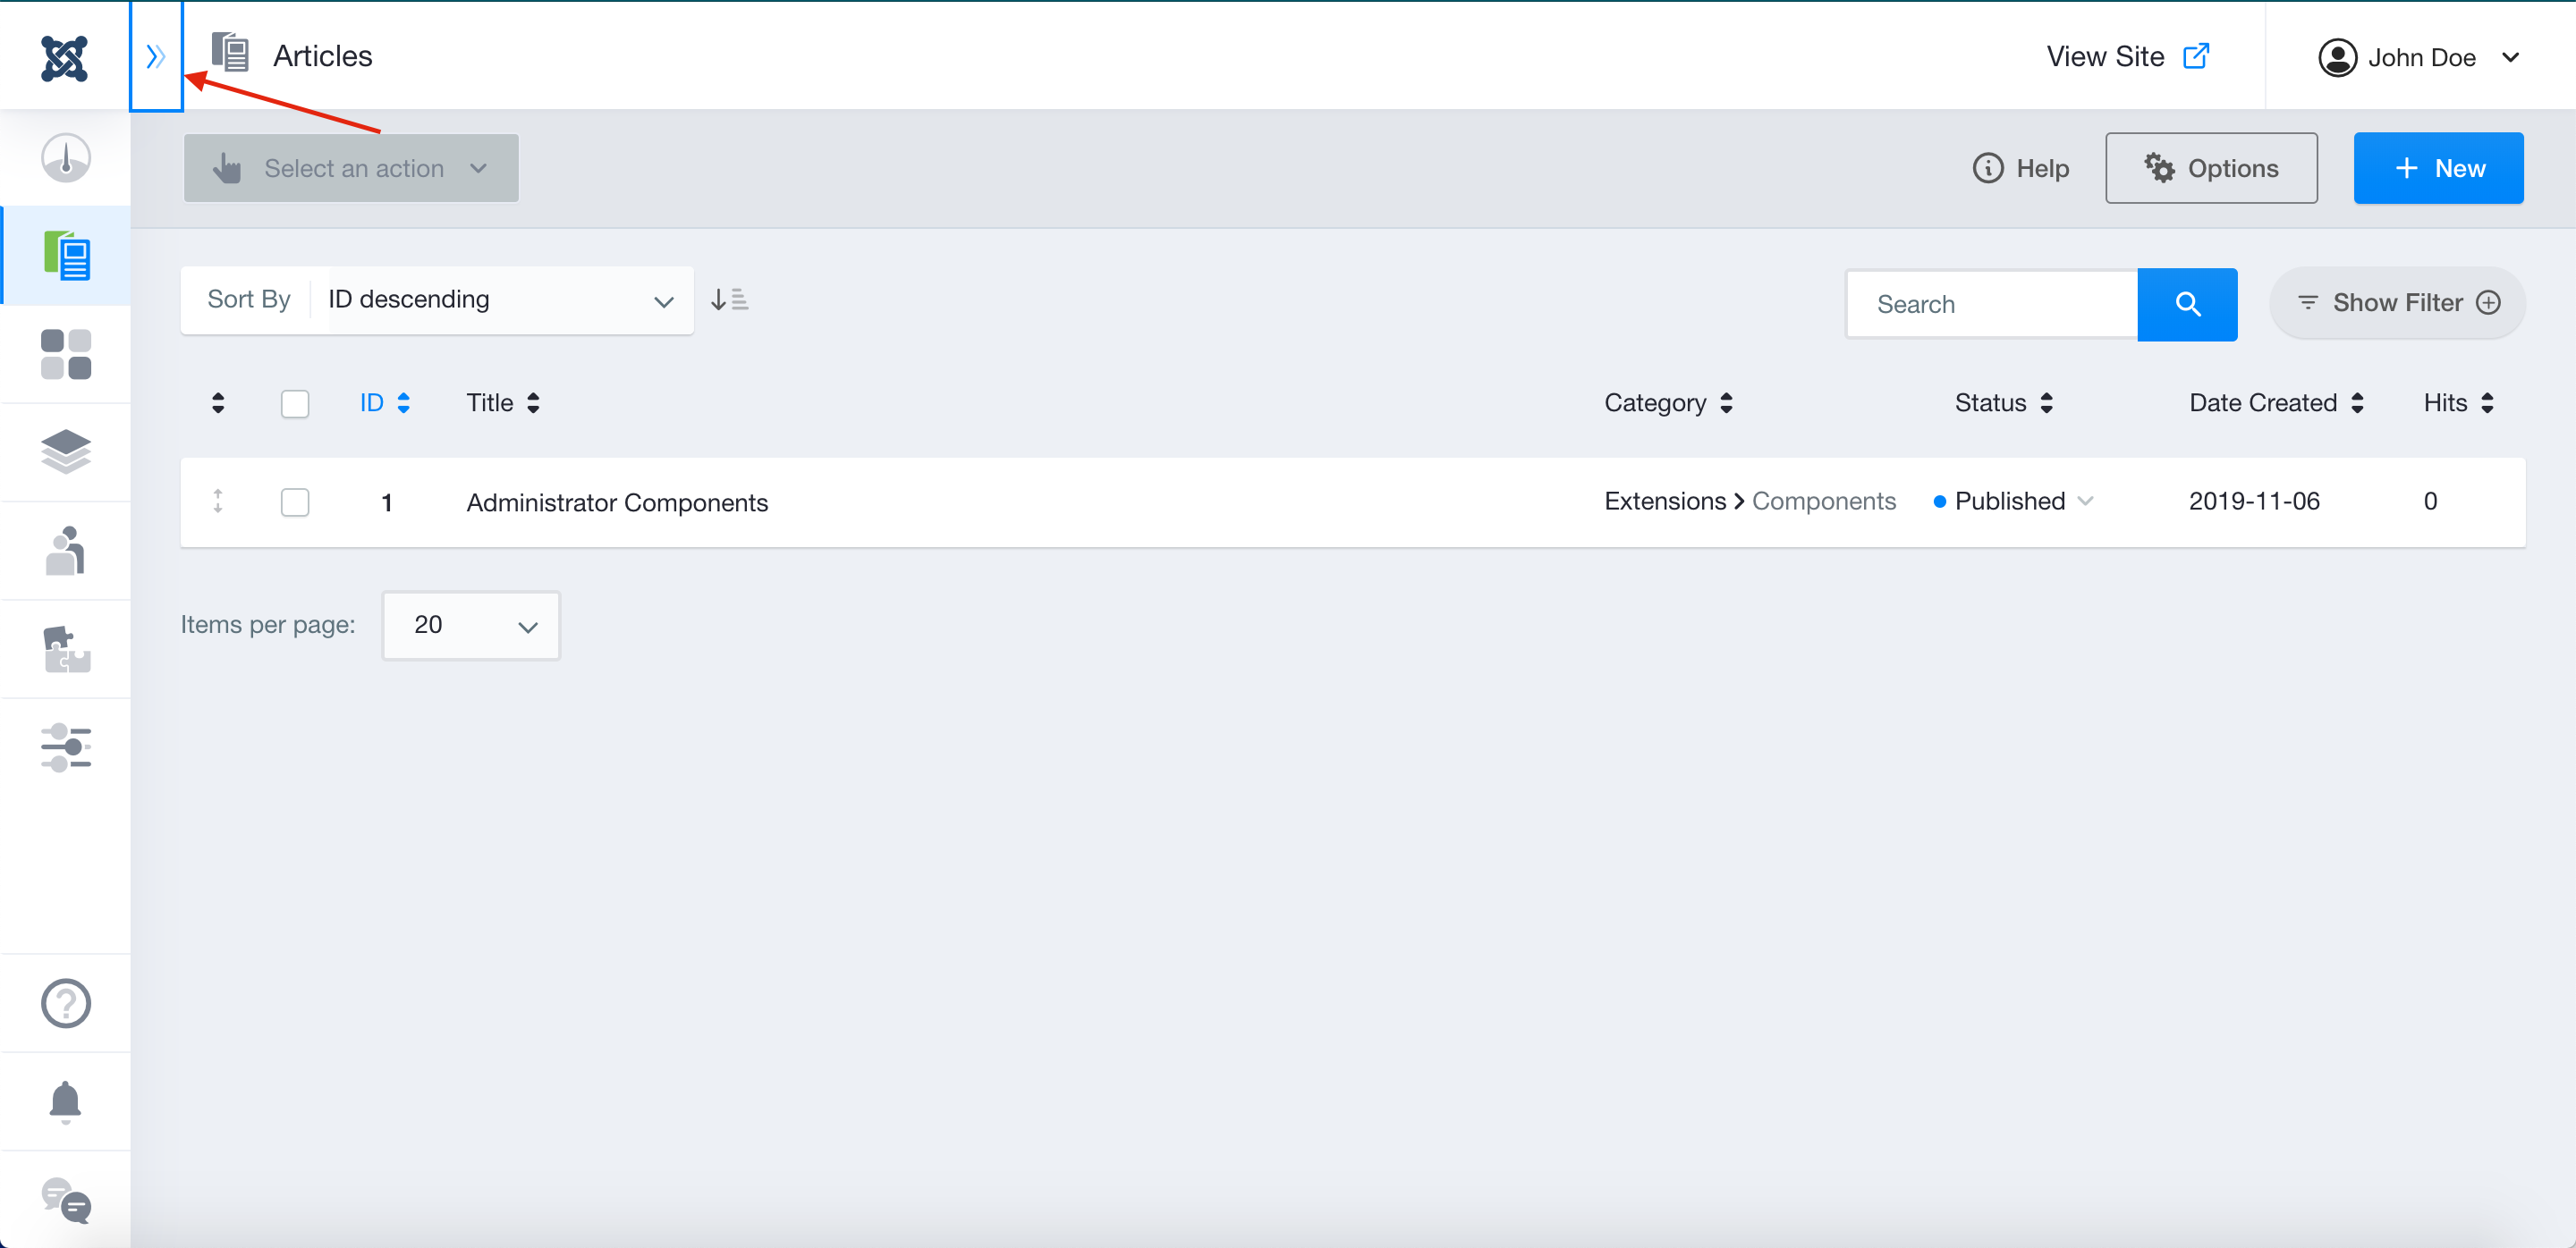Click the System settings sliders icon
This screenshot has height=1248, width=2576.
(64, 747)
